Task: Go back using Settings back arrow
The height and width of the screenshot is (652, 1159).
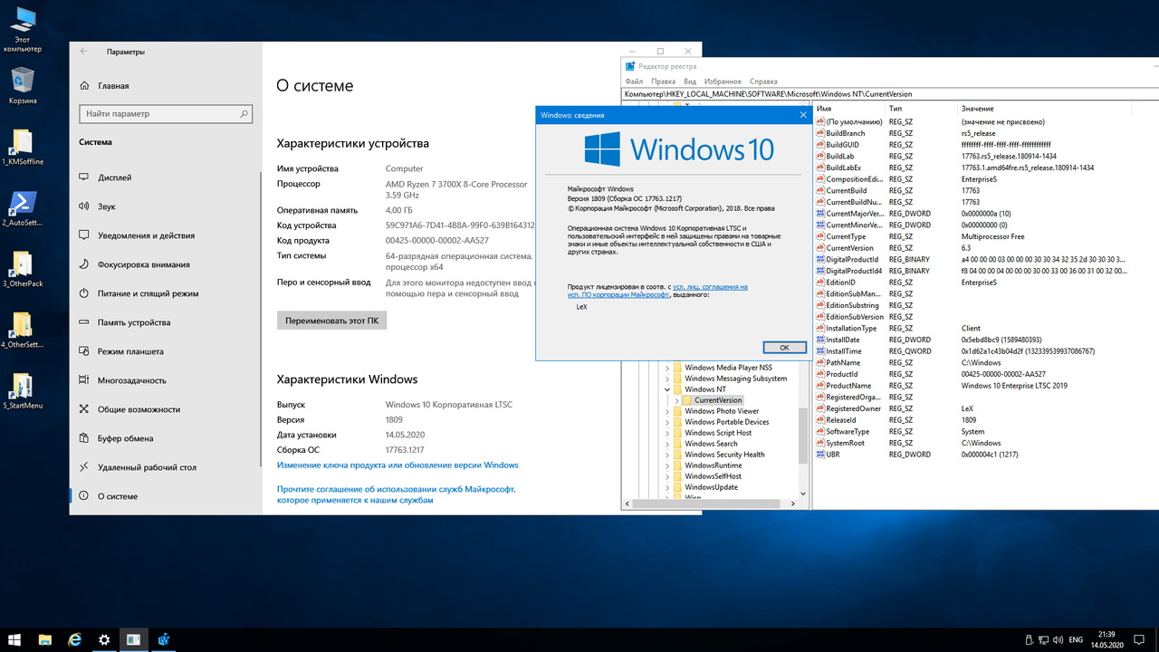Action: (84, 53)
